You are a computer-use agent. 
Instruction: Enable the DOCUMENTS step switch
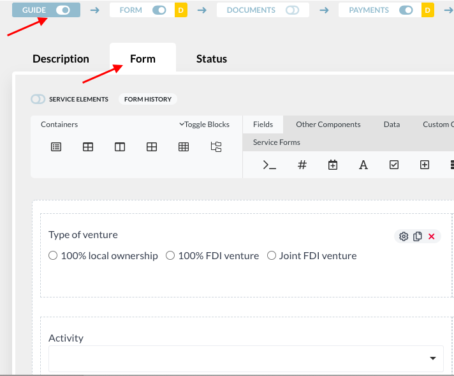click(x=292, y=10)
